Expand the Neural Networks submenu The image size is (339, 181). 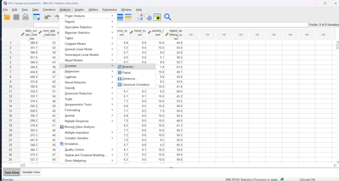[88, 82]
